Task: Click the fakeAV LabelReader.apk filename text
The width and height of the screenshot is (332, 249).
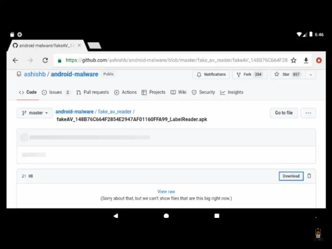Action: 132,119
